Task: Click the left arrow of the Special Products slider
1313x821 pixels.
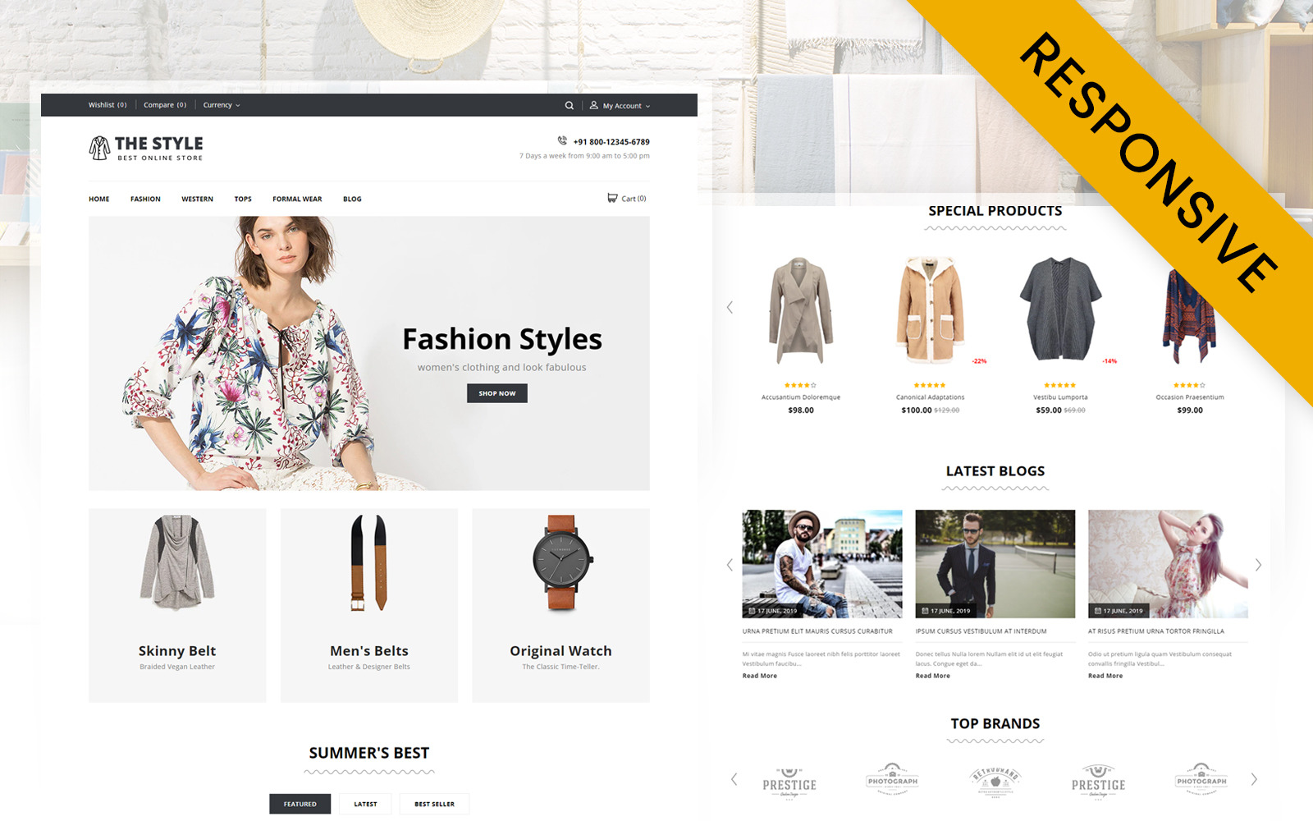Action: [731, 307]
